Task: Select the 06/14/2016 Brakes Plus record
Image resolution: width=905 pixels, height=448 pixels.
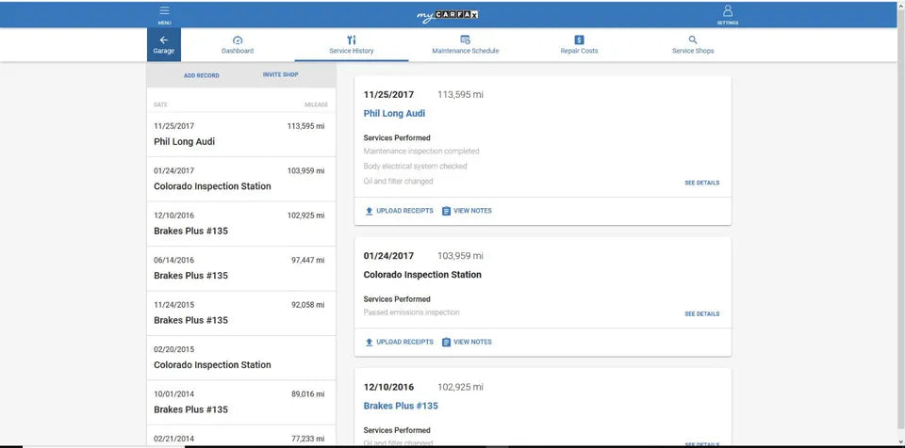Action: (x=240, y=268)
